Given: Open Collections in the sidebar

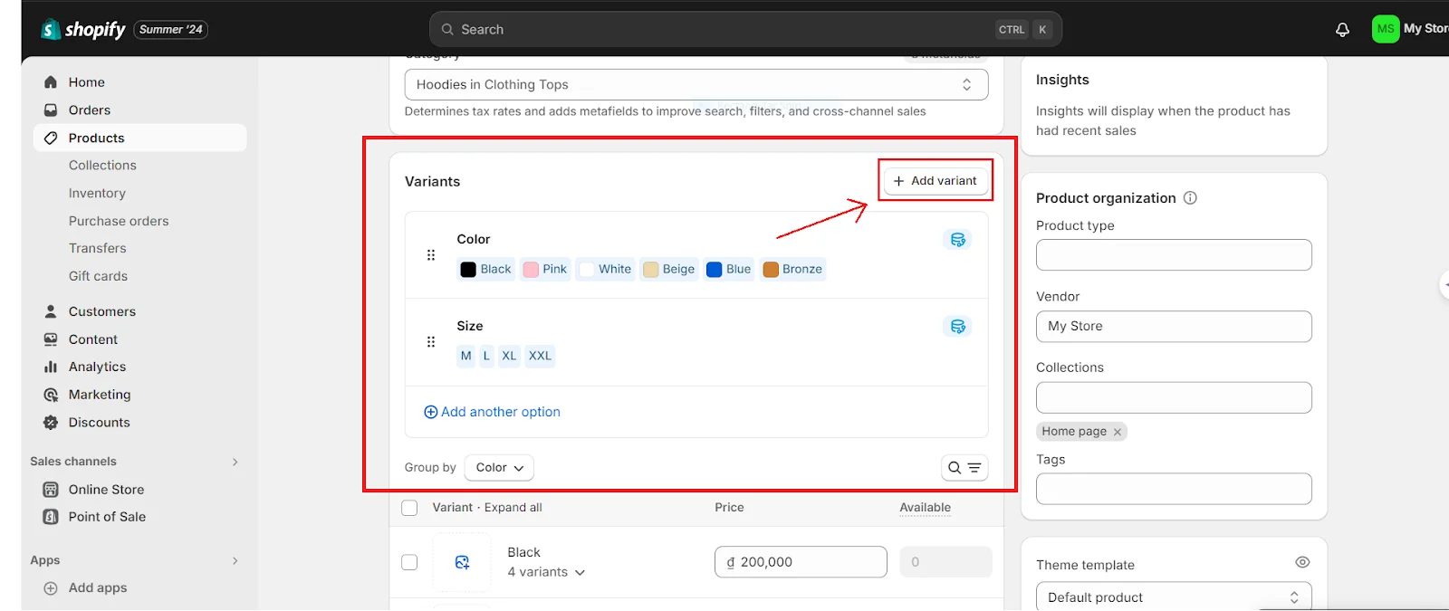Looking at the screenshot, I should (102, 165).
